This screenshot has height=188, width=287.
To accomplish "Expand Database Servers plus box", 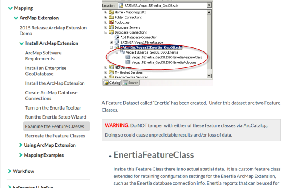I will click(x=106, y=27).
